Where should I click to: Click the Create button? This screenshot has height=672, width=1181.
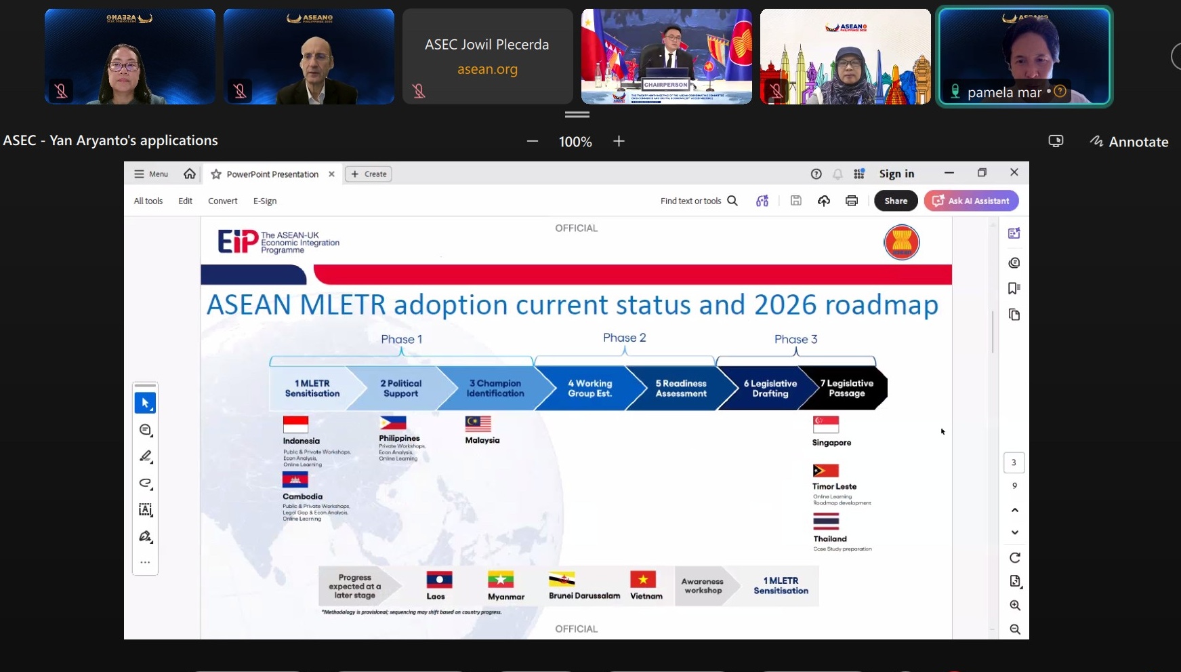[369, 174]
